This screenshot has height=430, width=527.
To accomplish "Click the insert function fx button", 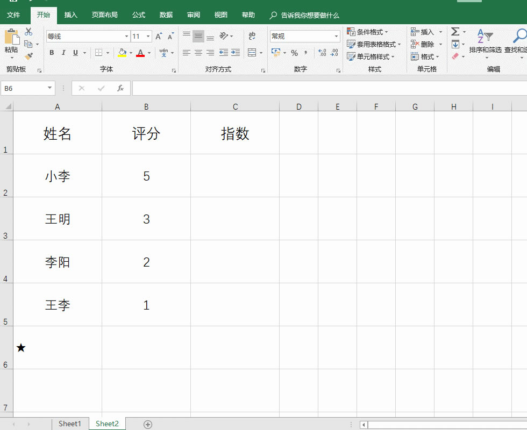I will click(x=120, y=88).
